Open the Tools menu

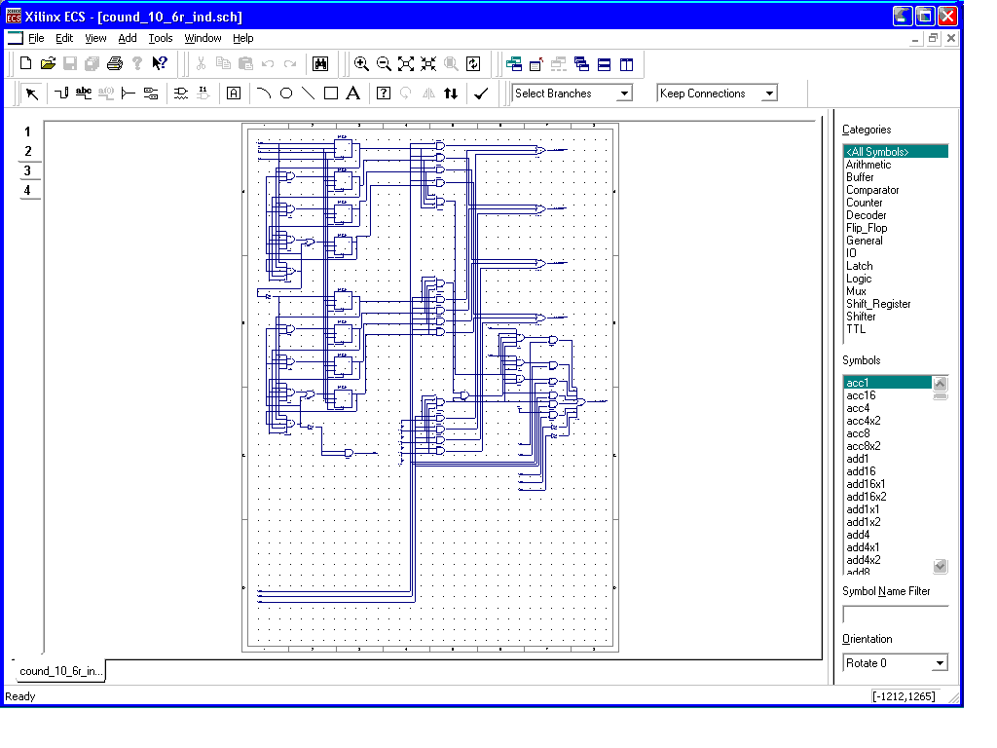tap(161, 38)
